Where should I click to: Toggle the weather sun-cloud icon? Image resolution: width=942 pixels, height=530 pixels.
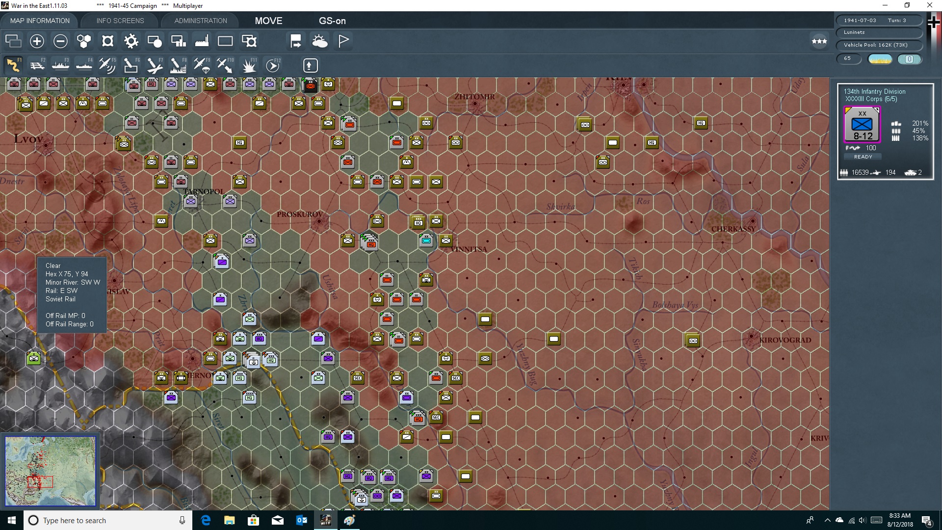320,41
